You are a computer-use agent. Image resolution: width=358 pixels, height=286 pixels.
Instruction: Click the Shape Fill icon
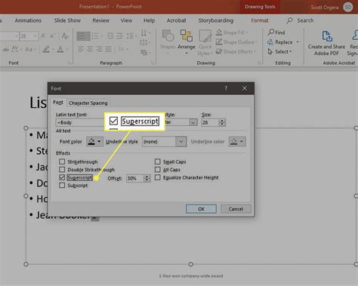pos(219,32)
